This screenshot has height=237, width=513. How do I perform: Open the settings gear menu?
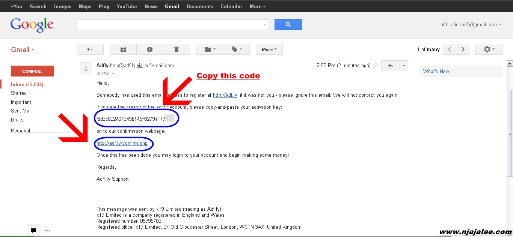(x=489, y=49)
